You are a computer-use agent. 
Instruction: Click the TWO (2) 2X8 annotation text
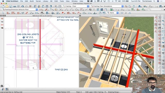pos(61,69)
